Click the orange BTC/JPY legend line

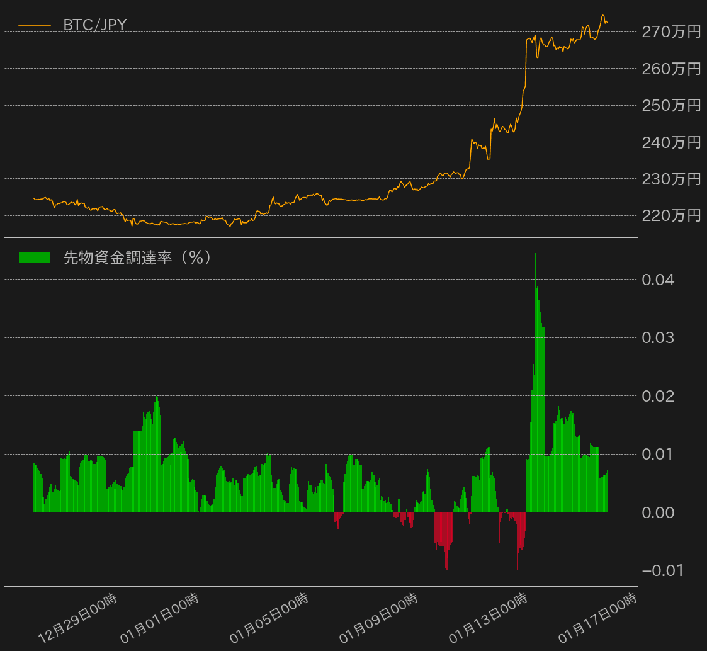tap(35, 25)
